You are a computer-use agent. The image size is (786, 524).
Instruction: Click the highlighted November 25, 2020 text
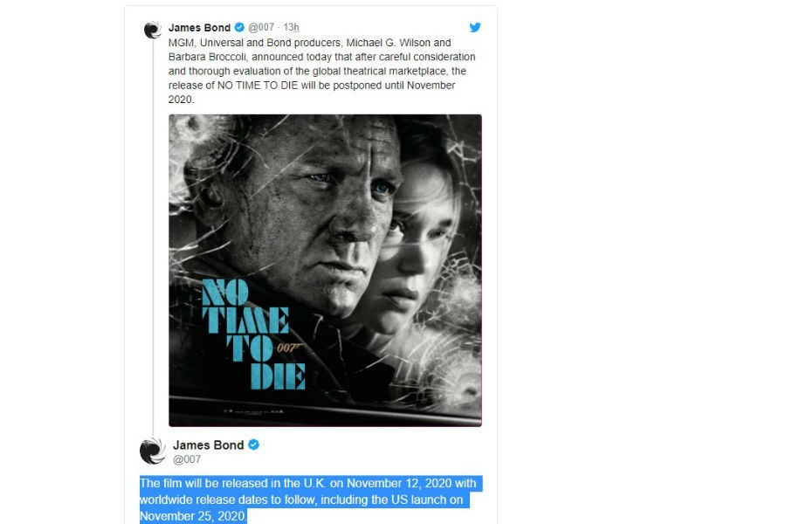tap(192, 516)
